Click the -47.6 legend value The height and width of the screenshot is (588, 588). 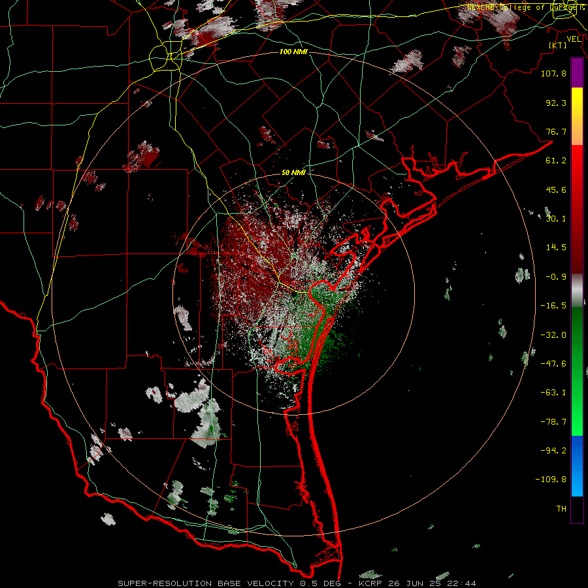coord(553,364)
